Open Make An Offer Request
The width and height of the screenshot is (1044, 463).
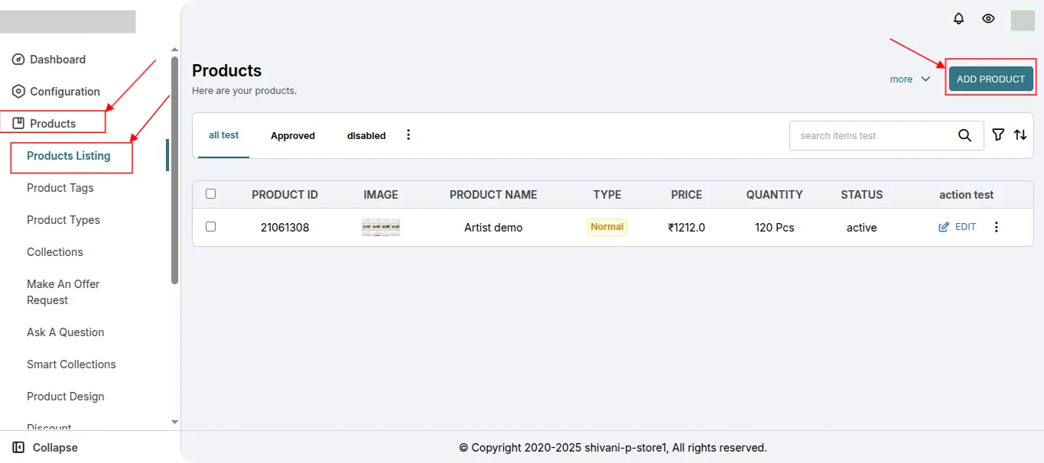(x=63, y=292)
